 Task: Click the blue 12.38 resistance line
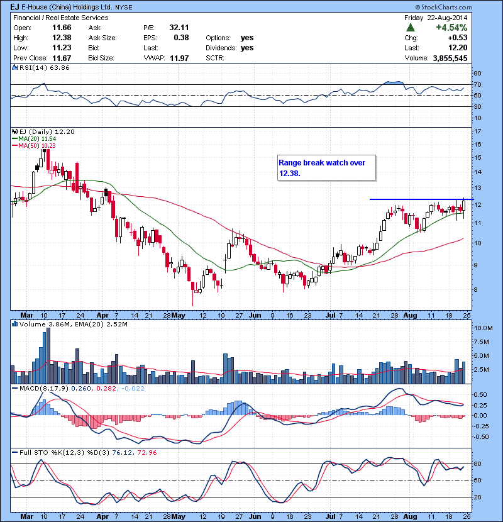point(421,199)
